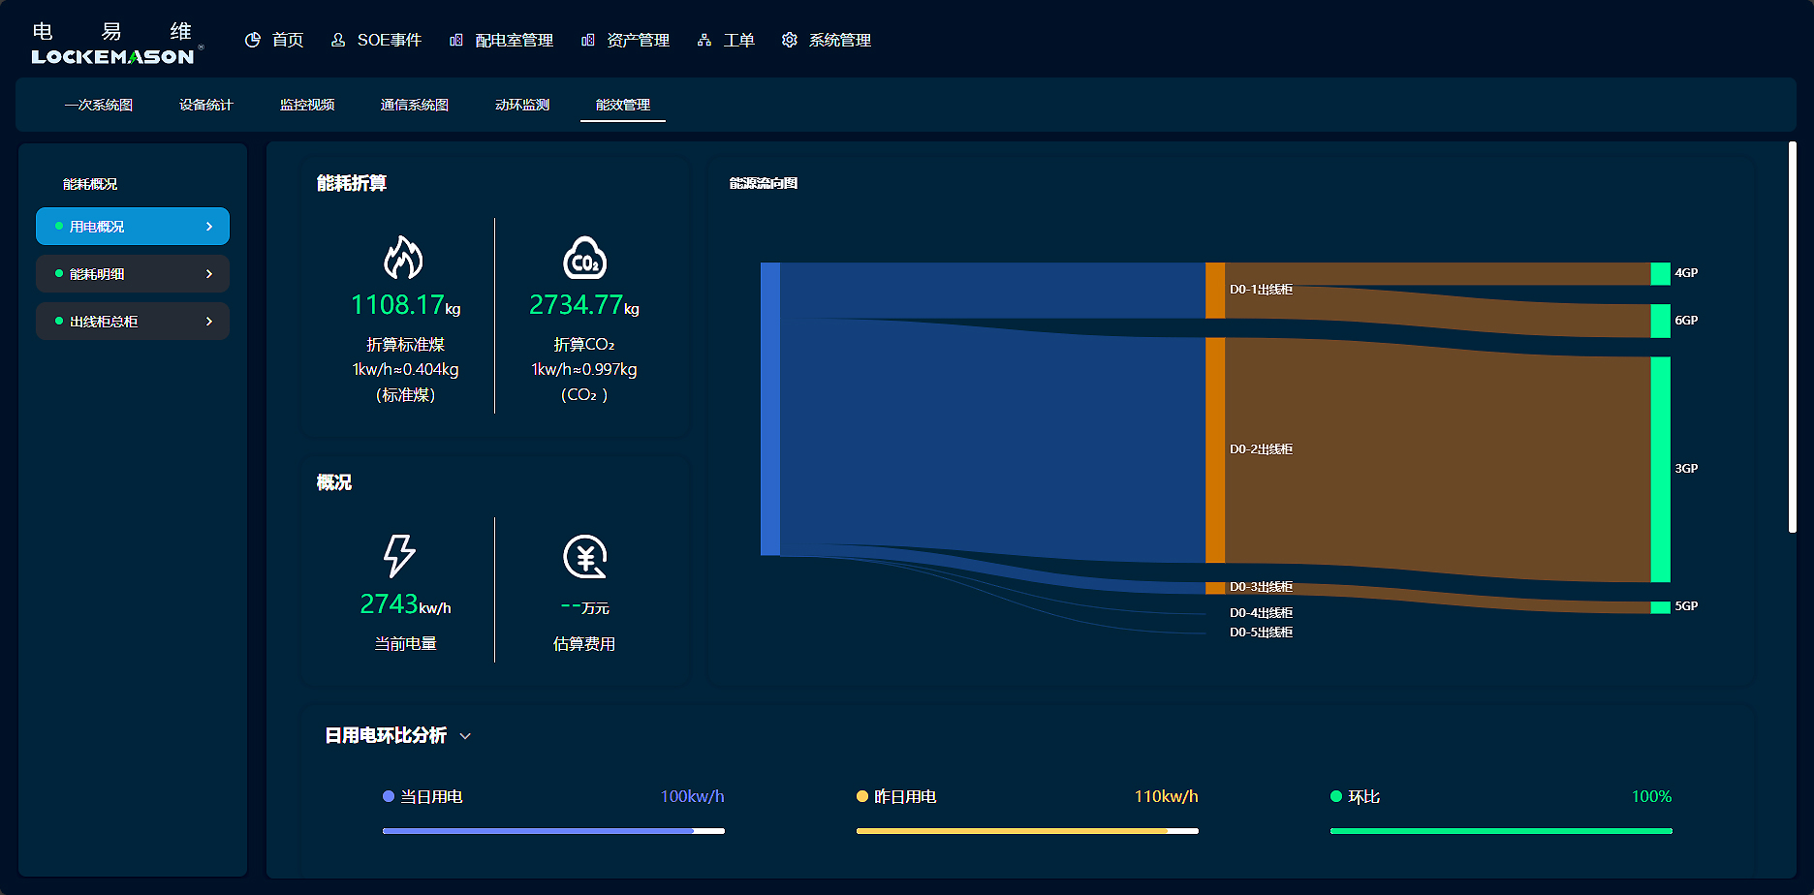Go to the 工单 menu item
Image resolution: width=1814 pixels, height=895 pixels.
tap(738, 40)
